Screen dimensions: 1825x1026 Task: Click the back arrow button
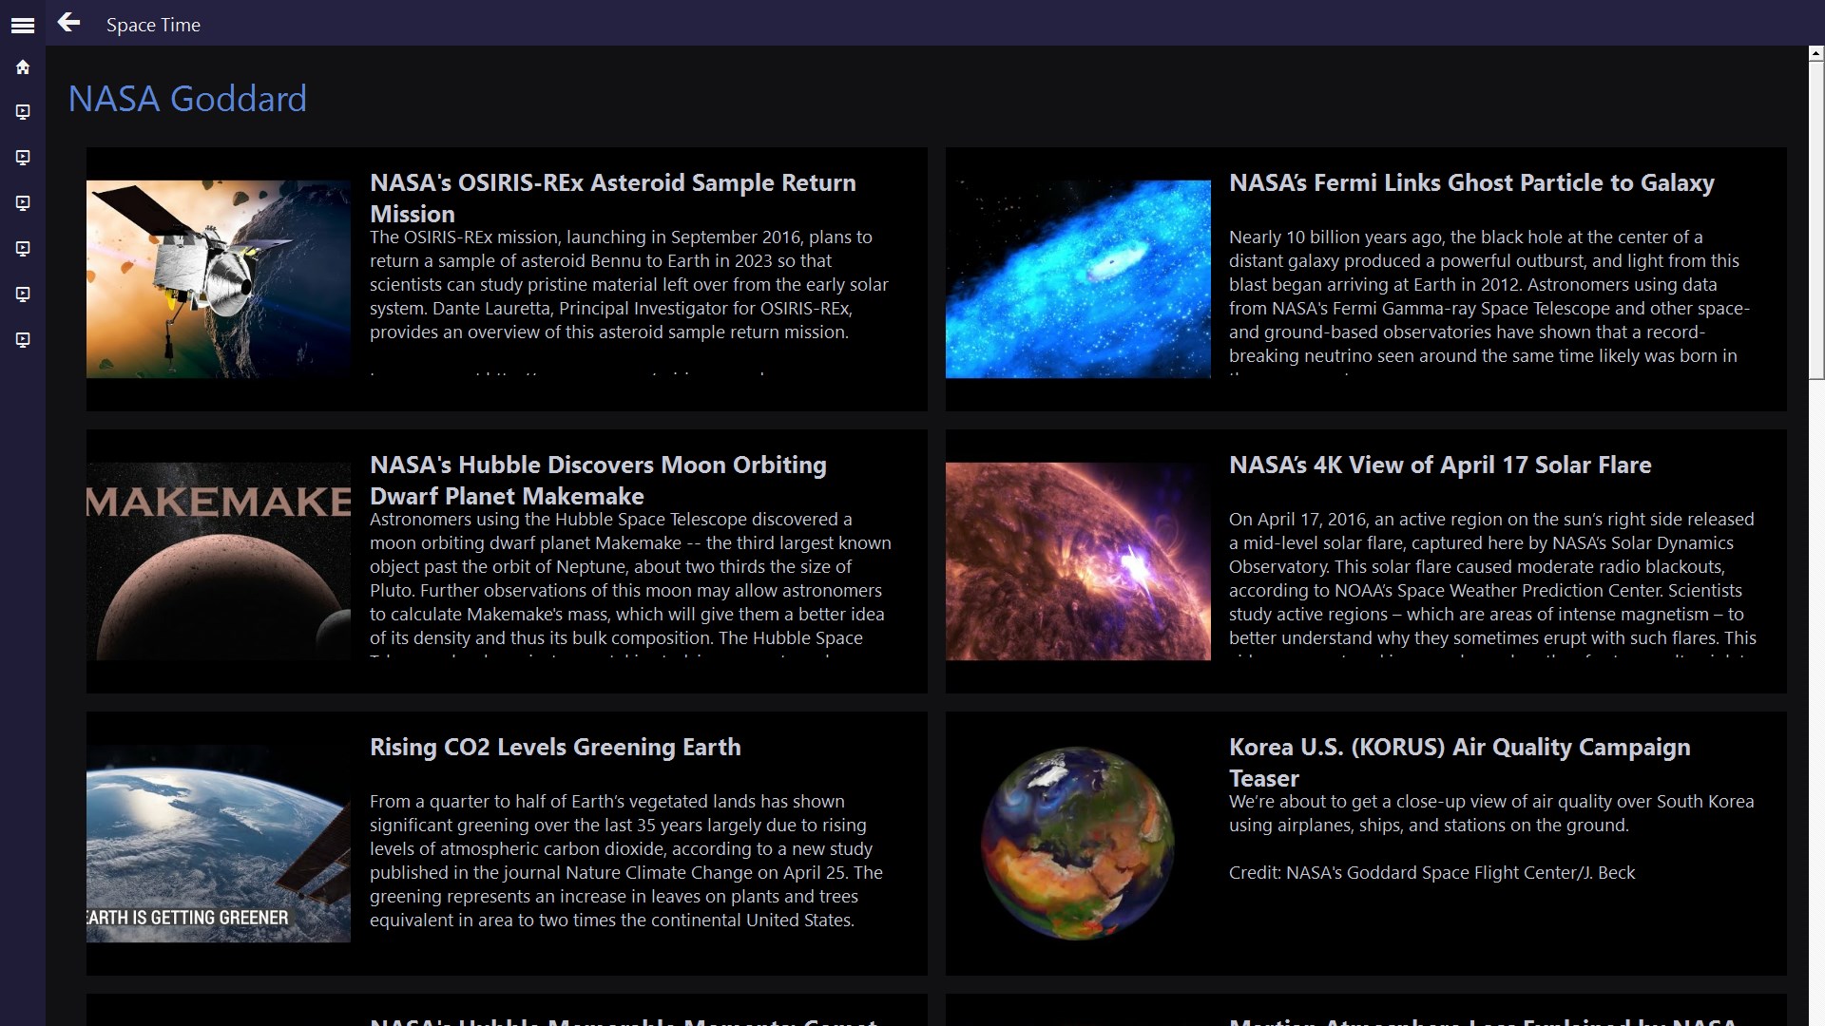[x=68, y=23]
